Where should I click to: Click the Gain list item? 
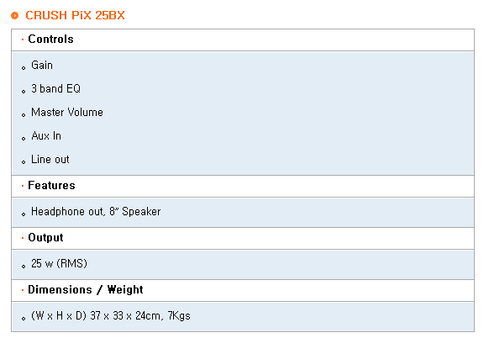click(x=42, y=66)
